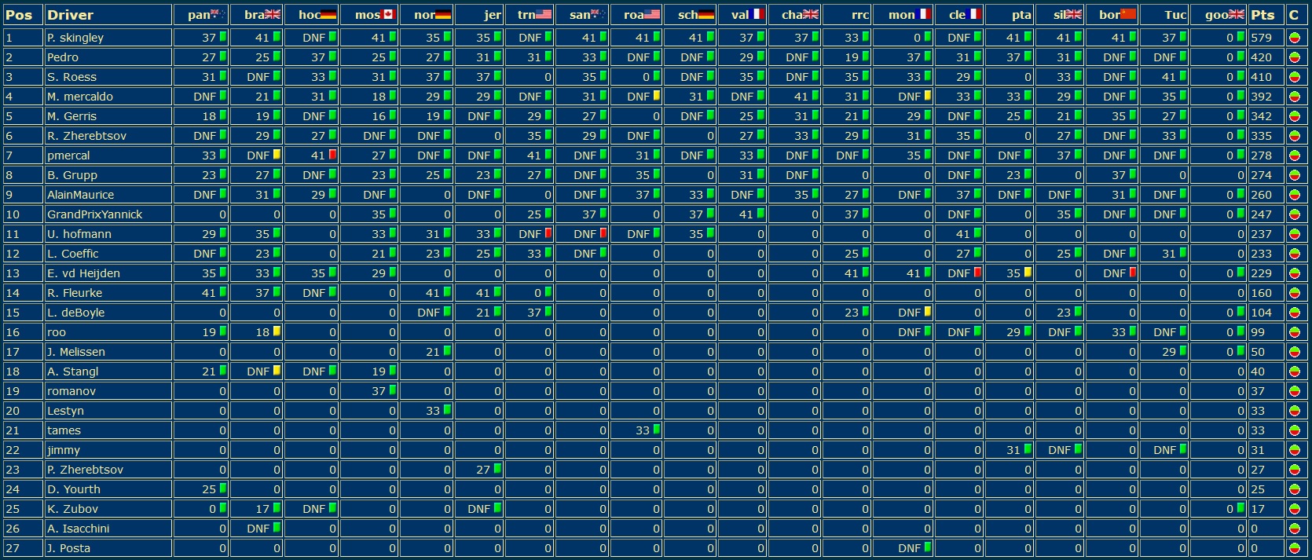Click the Canadian flag in the mos header
1312x560 pixels.
(x=387, y=14)
